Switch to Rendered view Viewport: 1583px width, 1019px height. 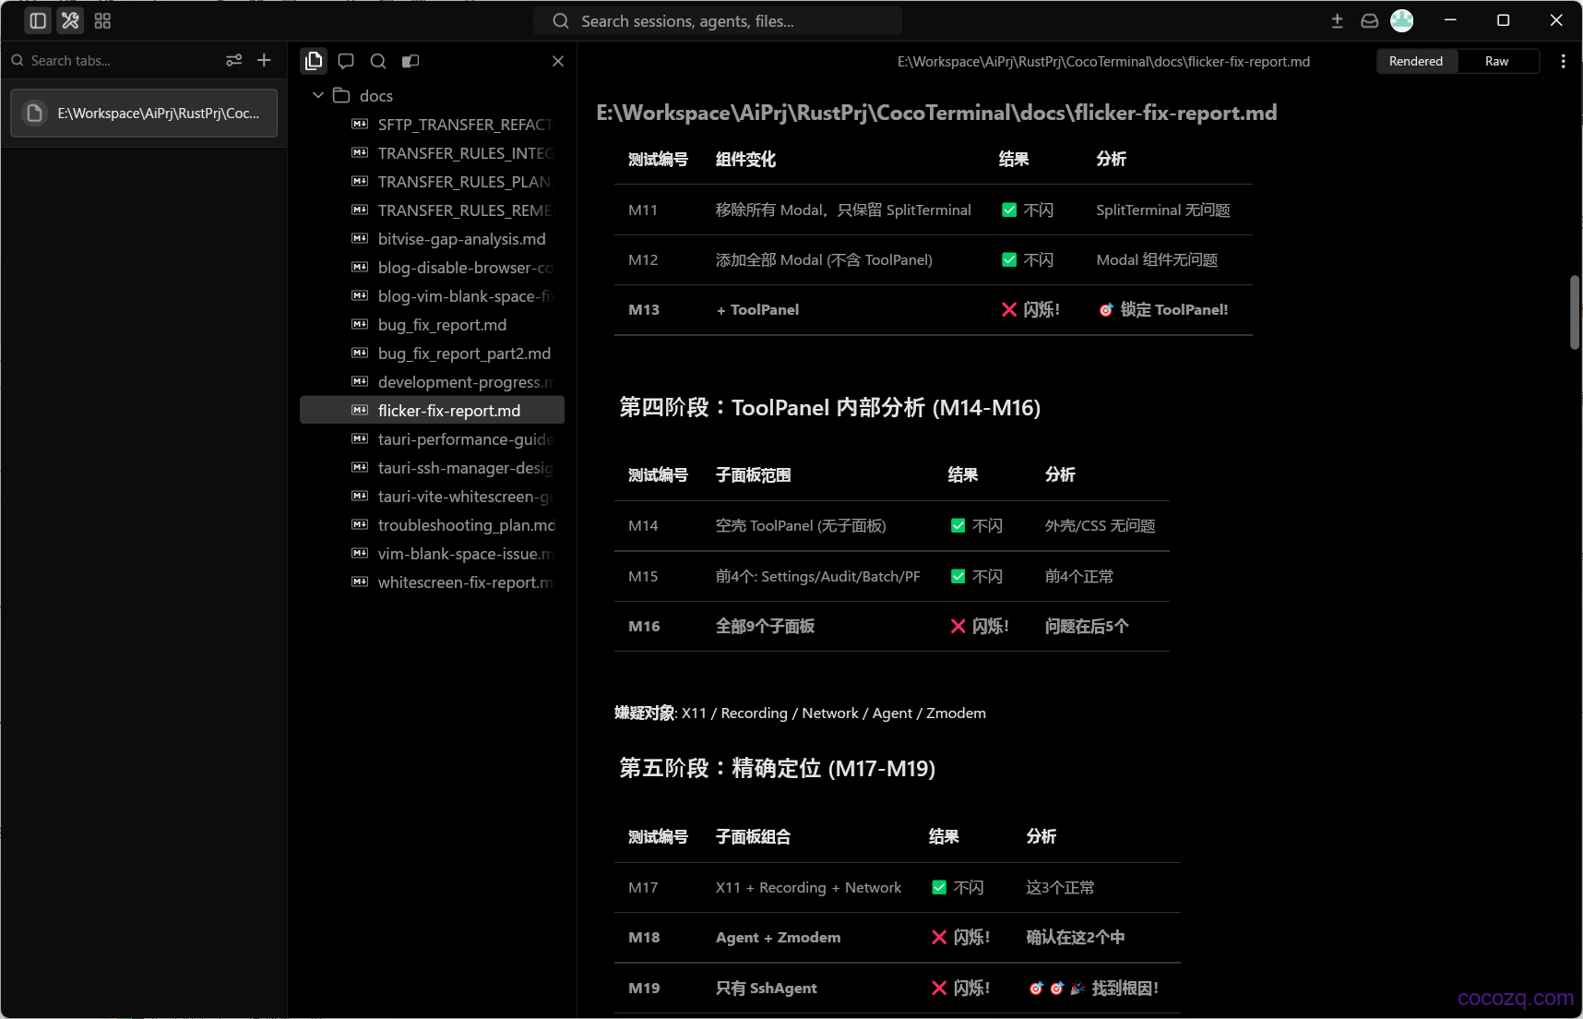click(x=1416, y=61)
